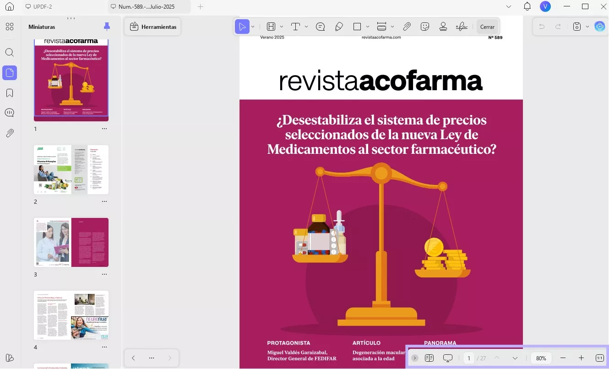Go to the next page arrow

[515, 358]
